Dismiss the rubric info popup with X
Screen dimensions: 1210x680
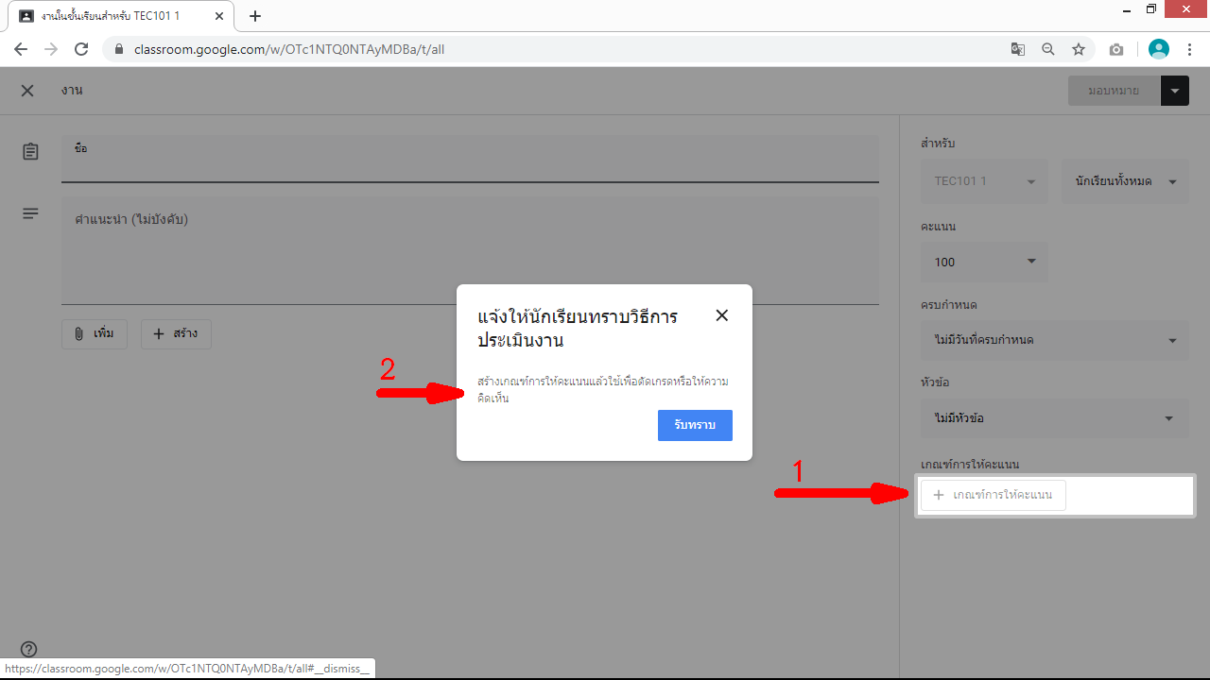(722, 315)
